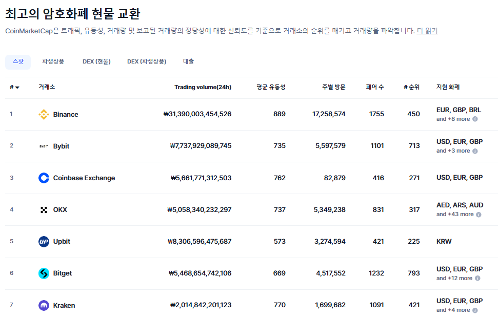Image resolution: width=498 pixels, height=319 pixels.
Task: Click Bybit volume ₩7,737,929,089,745
Action: point(201,146)
